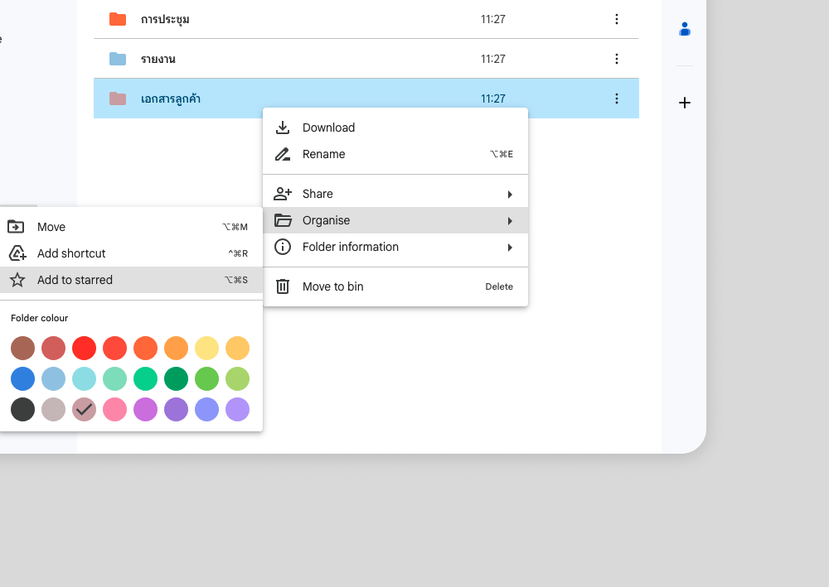
Task: Open the blue contacts icon in side panel
Action: tap(685, 30)
